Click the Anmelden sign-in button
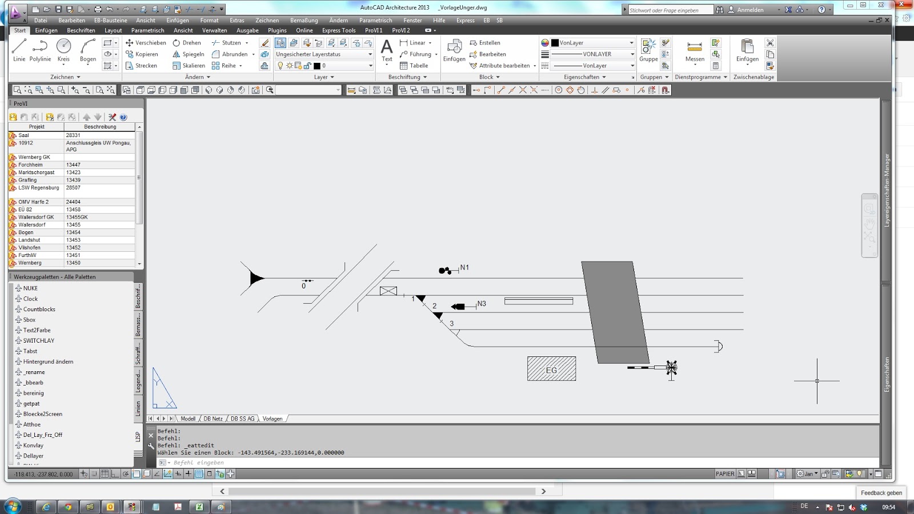The width and height of the screenshot is (914, 514). tap(745, 10)
